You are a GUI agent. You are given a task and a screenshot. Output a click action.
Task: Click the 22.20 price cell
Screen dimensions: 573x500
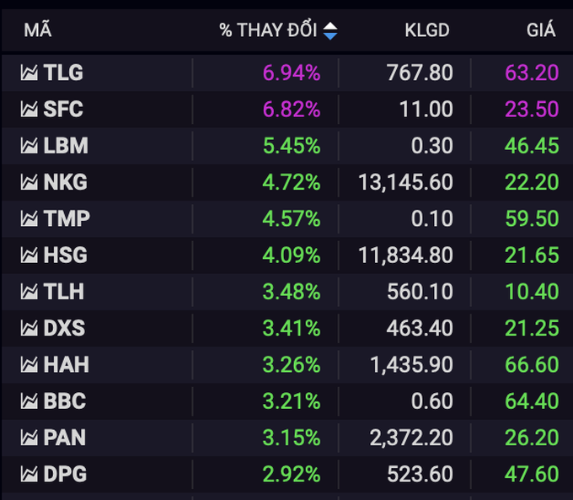coord(532,182)
